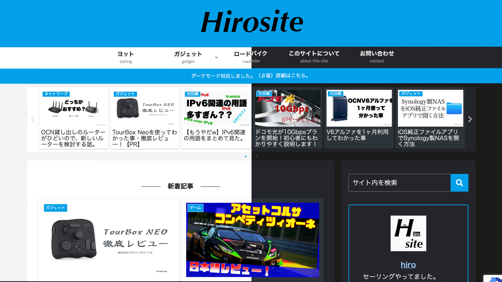Click the first carousel pagination dot
The width and height of the screenshot is (502, 282).
tap(246, 157)
